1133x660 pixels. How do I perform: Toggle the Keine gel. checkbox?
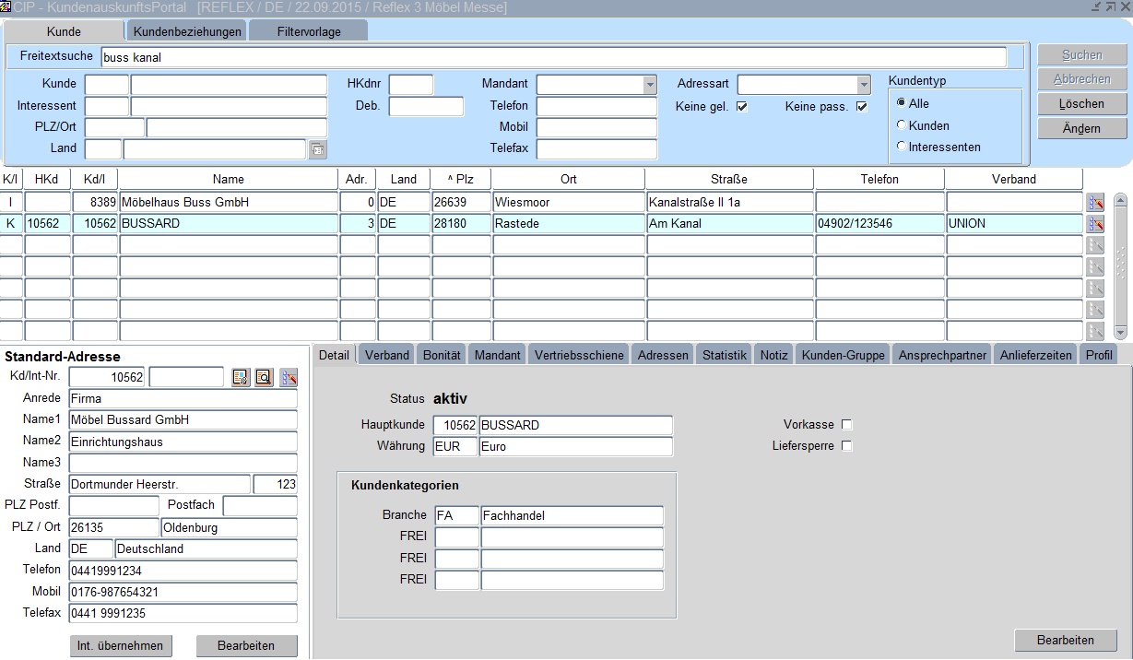pos(741,107)
